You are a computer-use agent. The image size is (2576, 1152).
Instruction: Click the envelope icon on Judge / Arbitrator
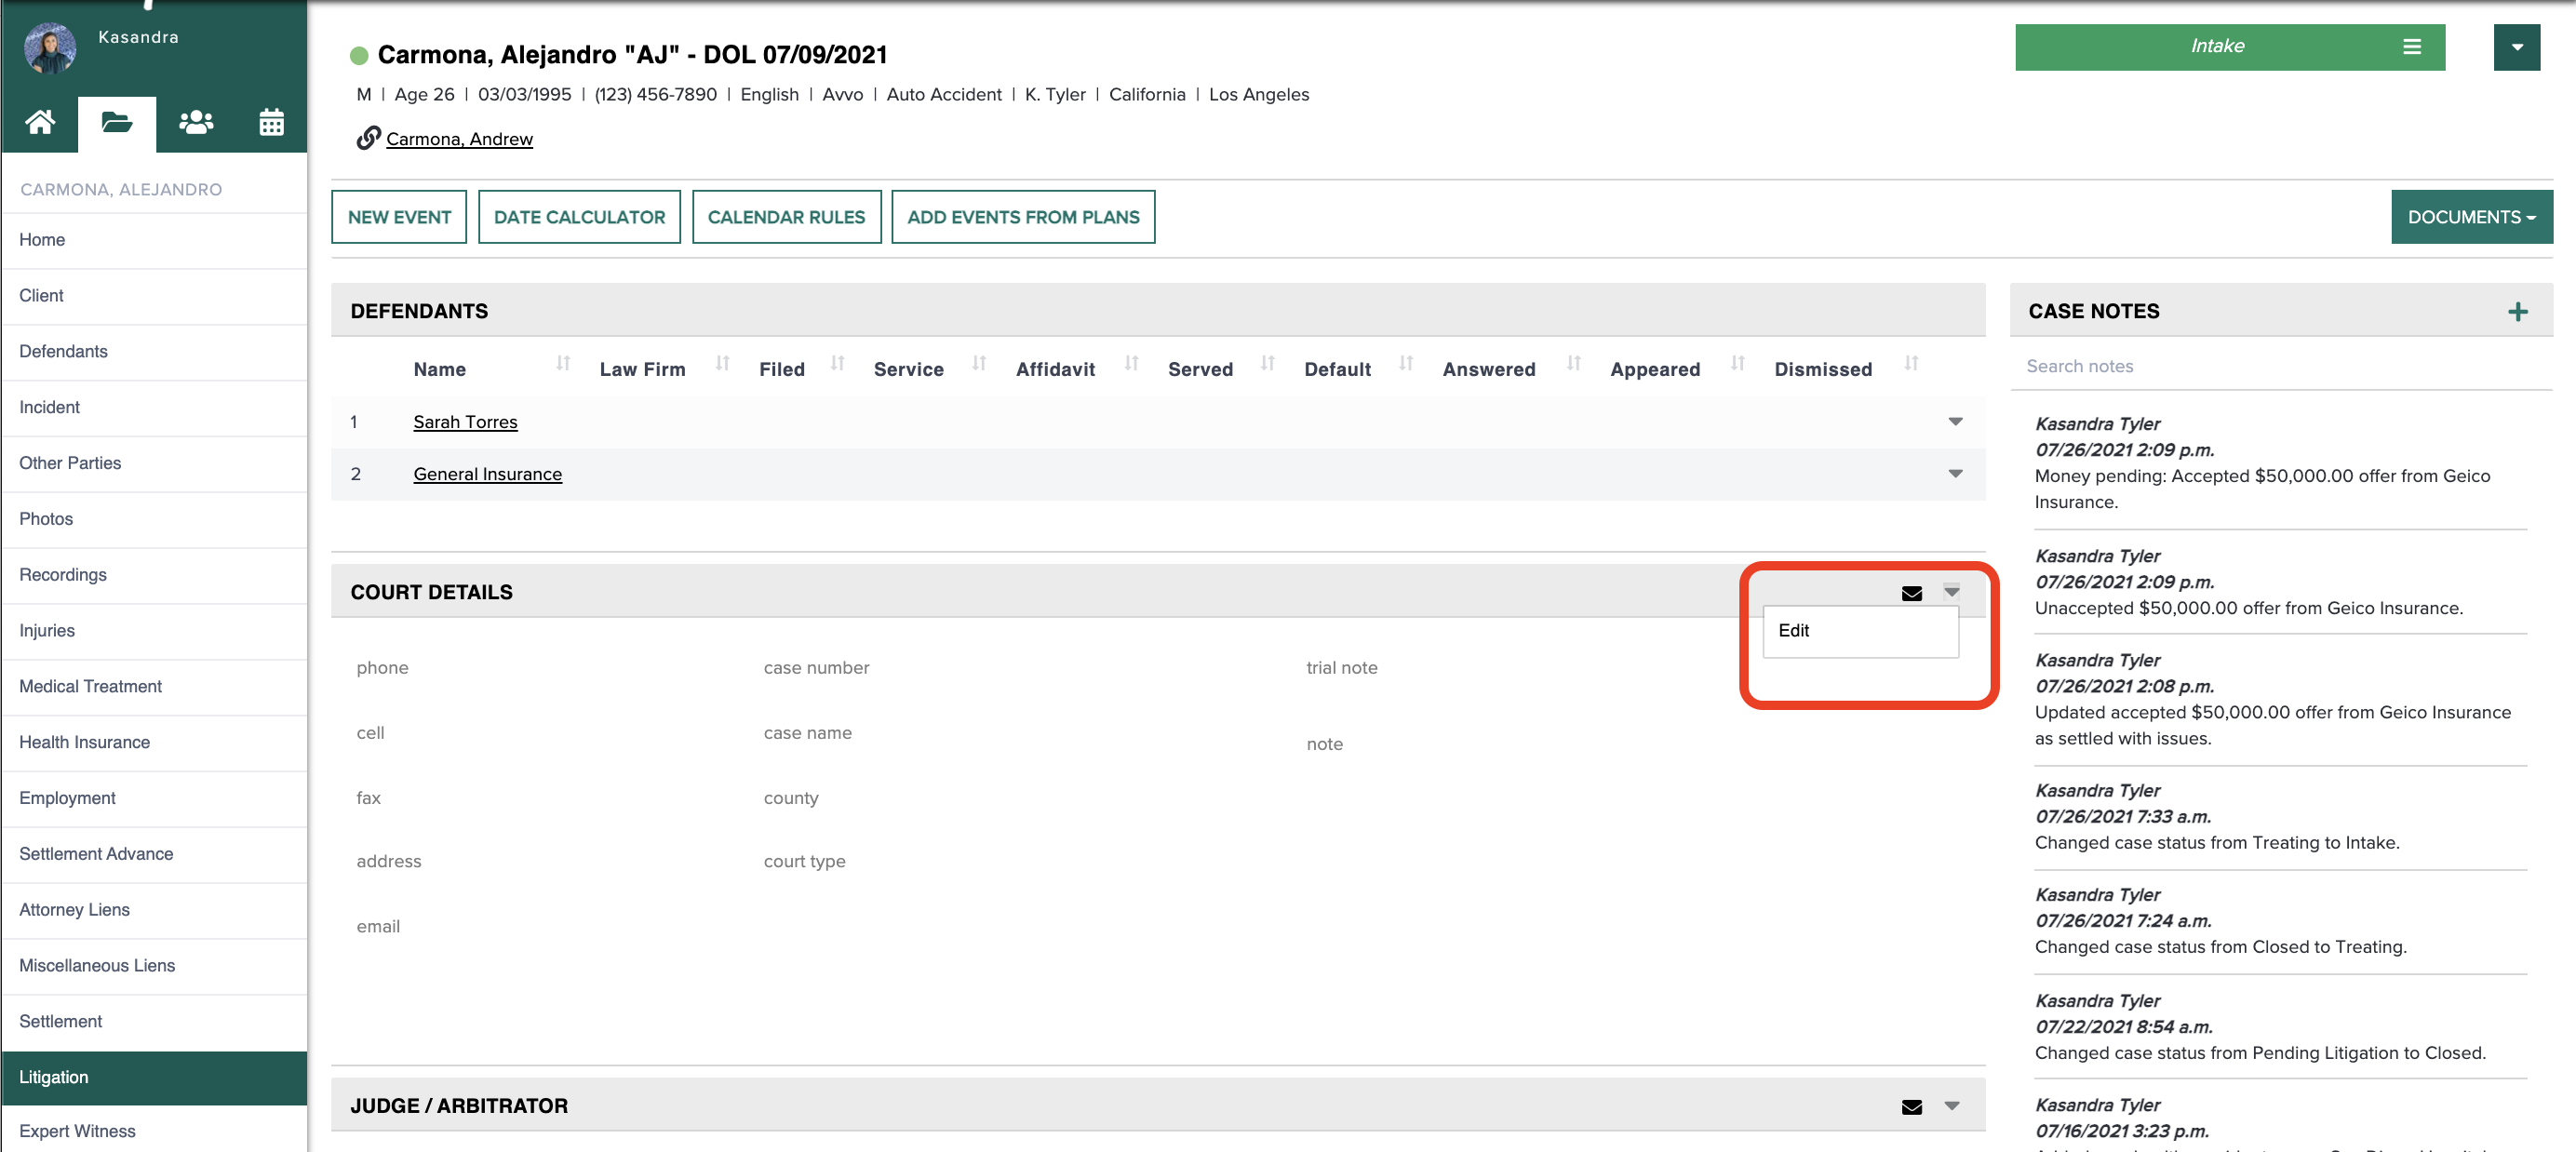(1911, 1106)
